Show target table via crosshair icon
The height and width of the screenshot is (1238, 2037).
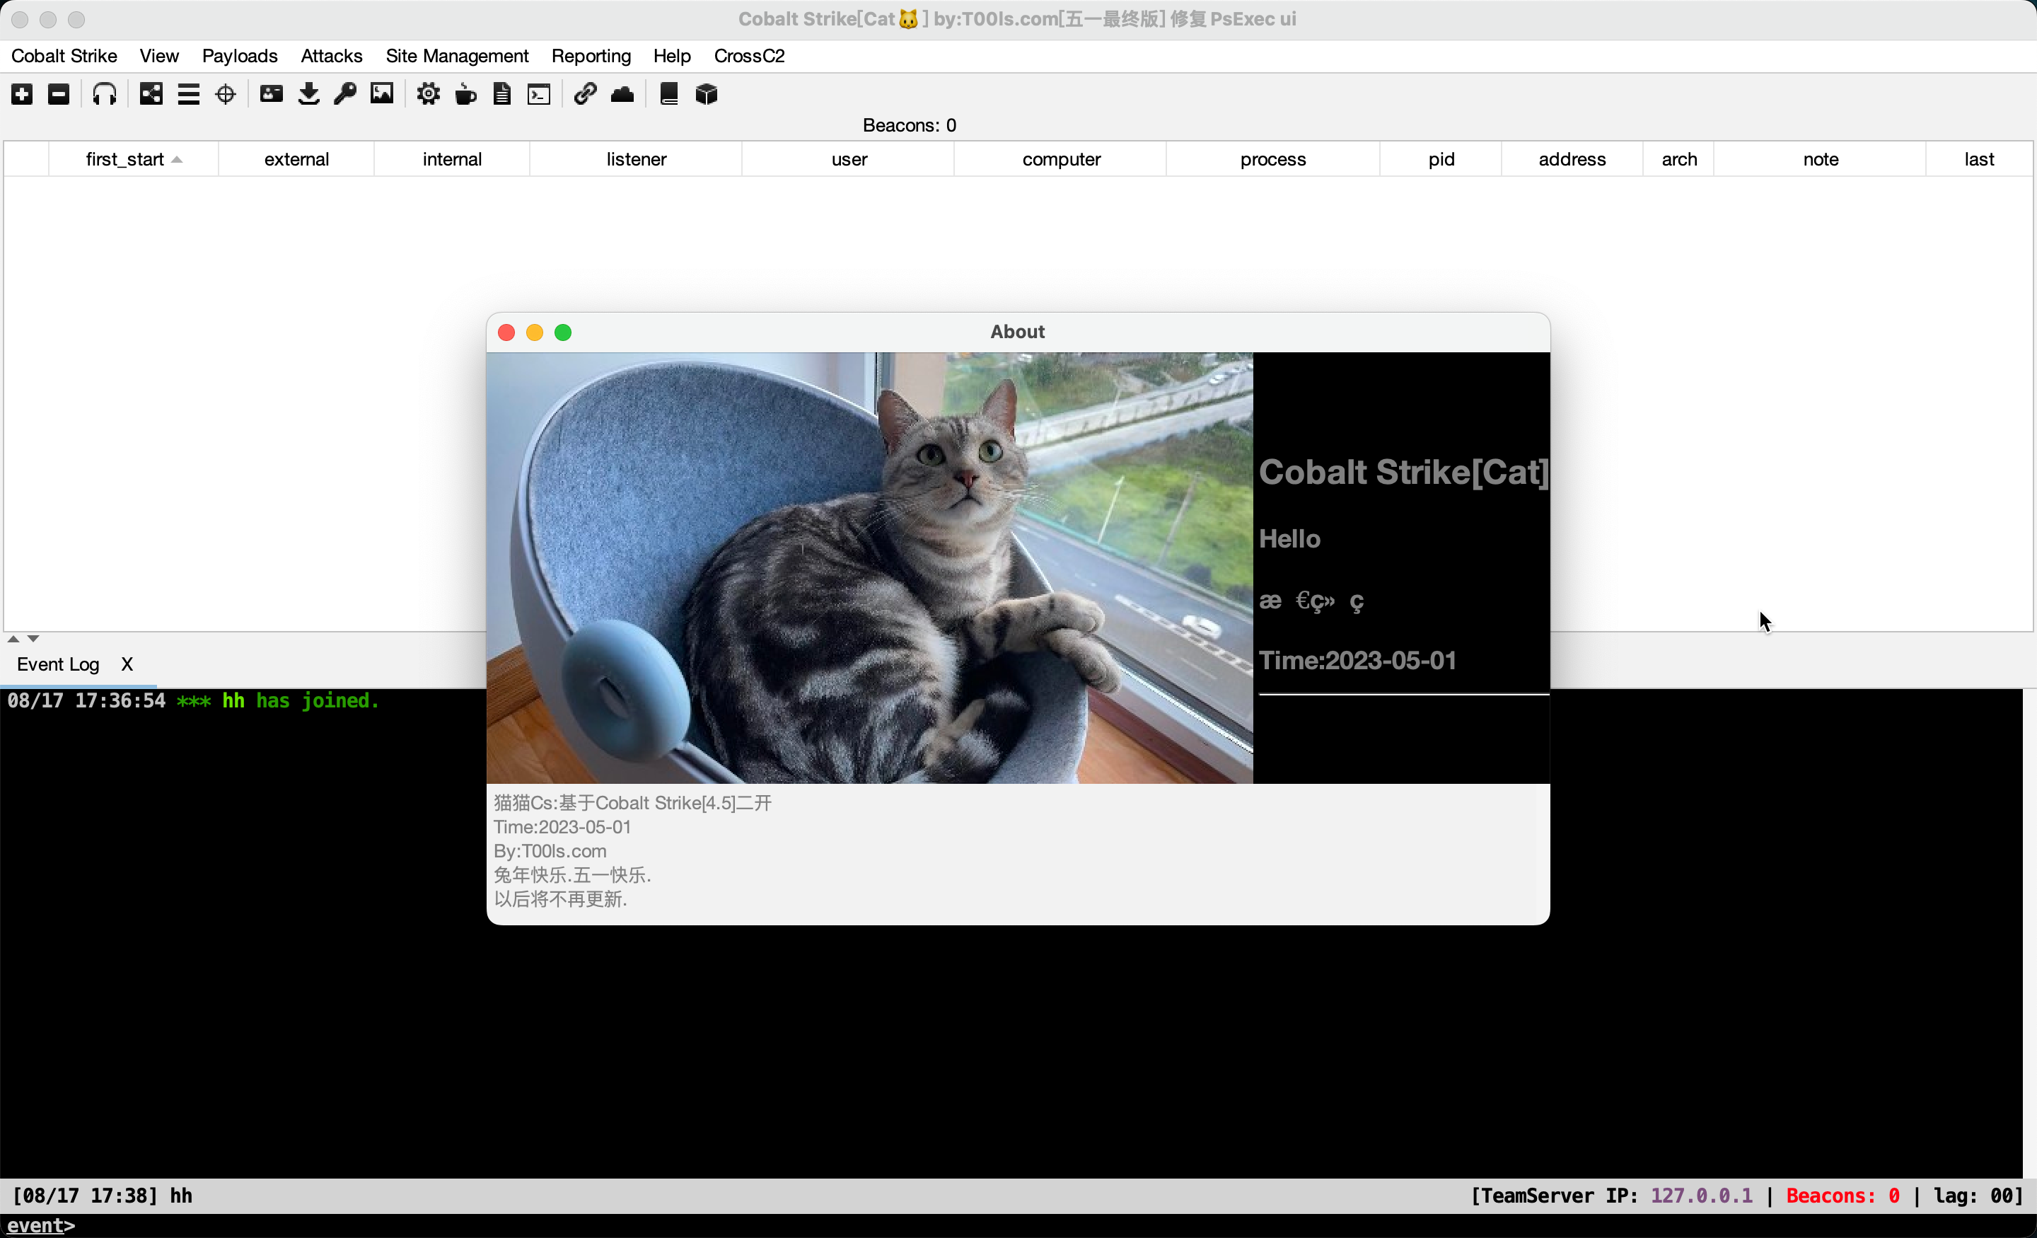tap(226, 94)
